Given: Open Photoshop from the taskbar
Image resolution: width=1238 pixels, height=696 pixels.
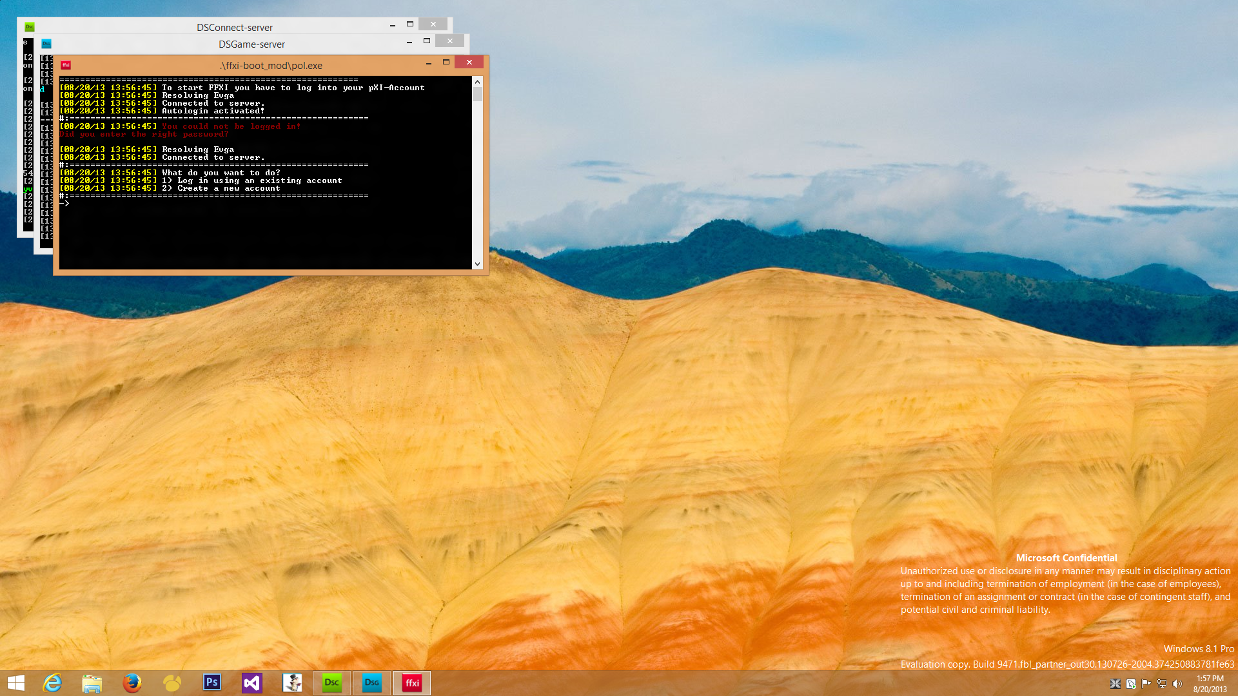Looking at the screenshot, I should click(x=212, y=682).
